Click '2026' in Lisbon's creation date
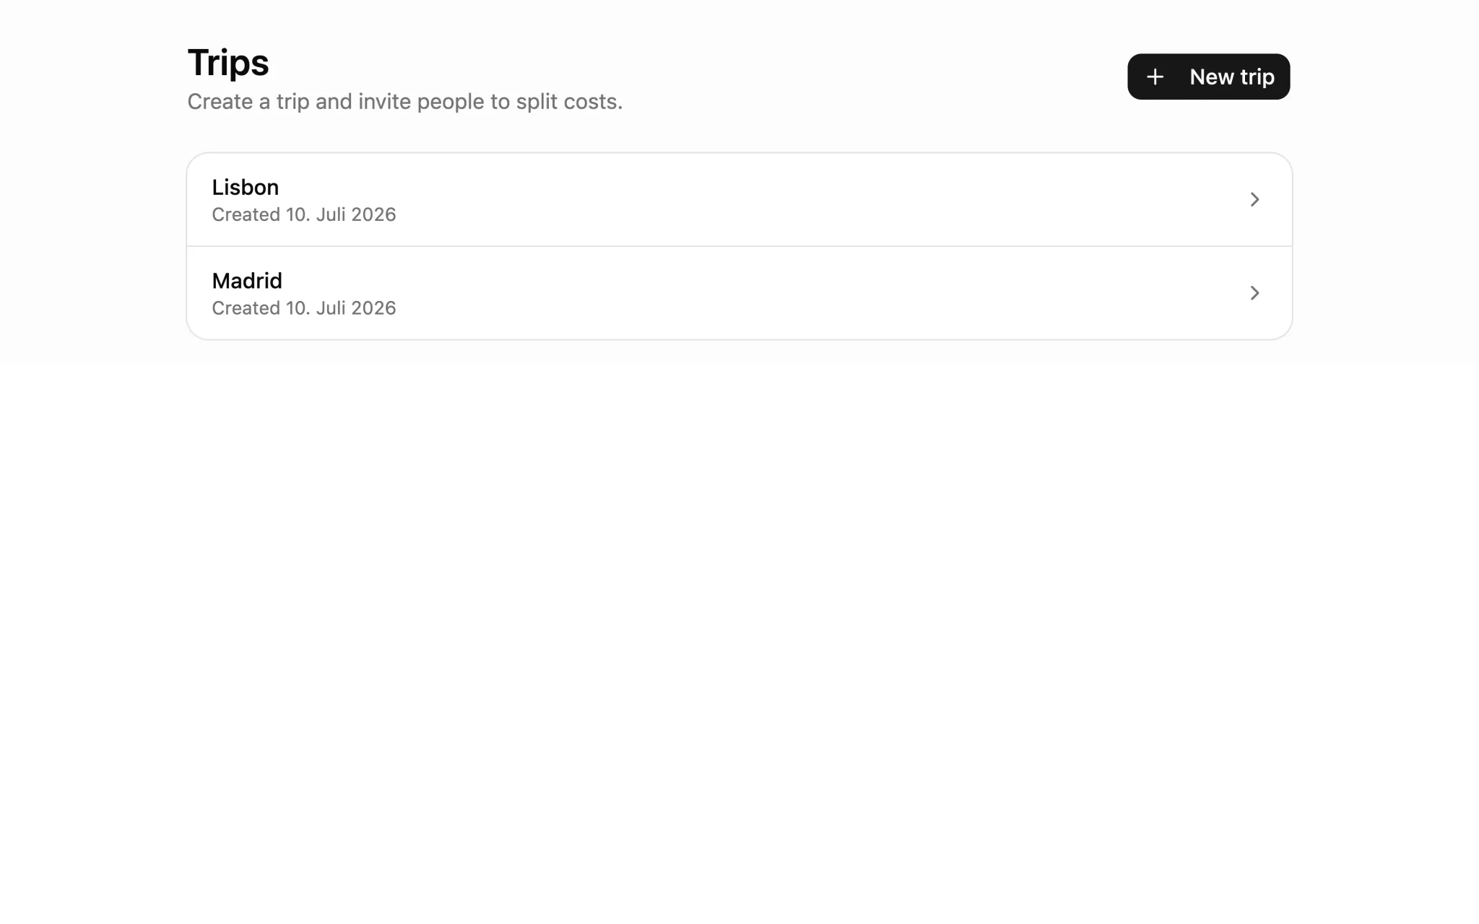1479x924 pixels. tap(373, 214)
